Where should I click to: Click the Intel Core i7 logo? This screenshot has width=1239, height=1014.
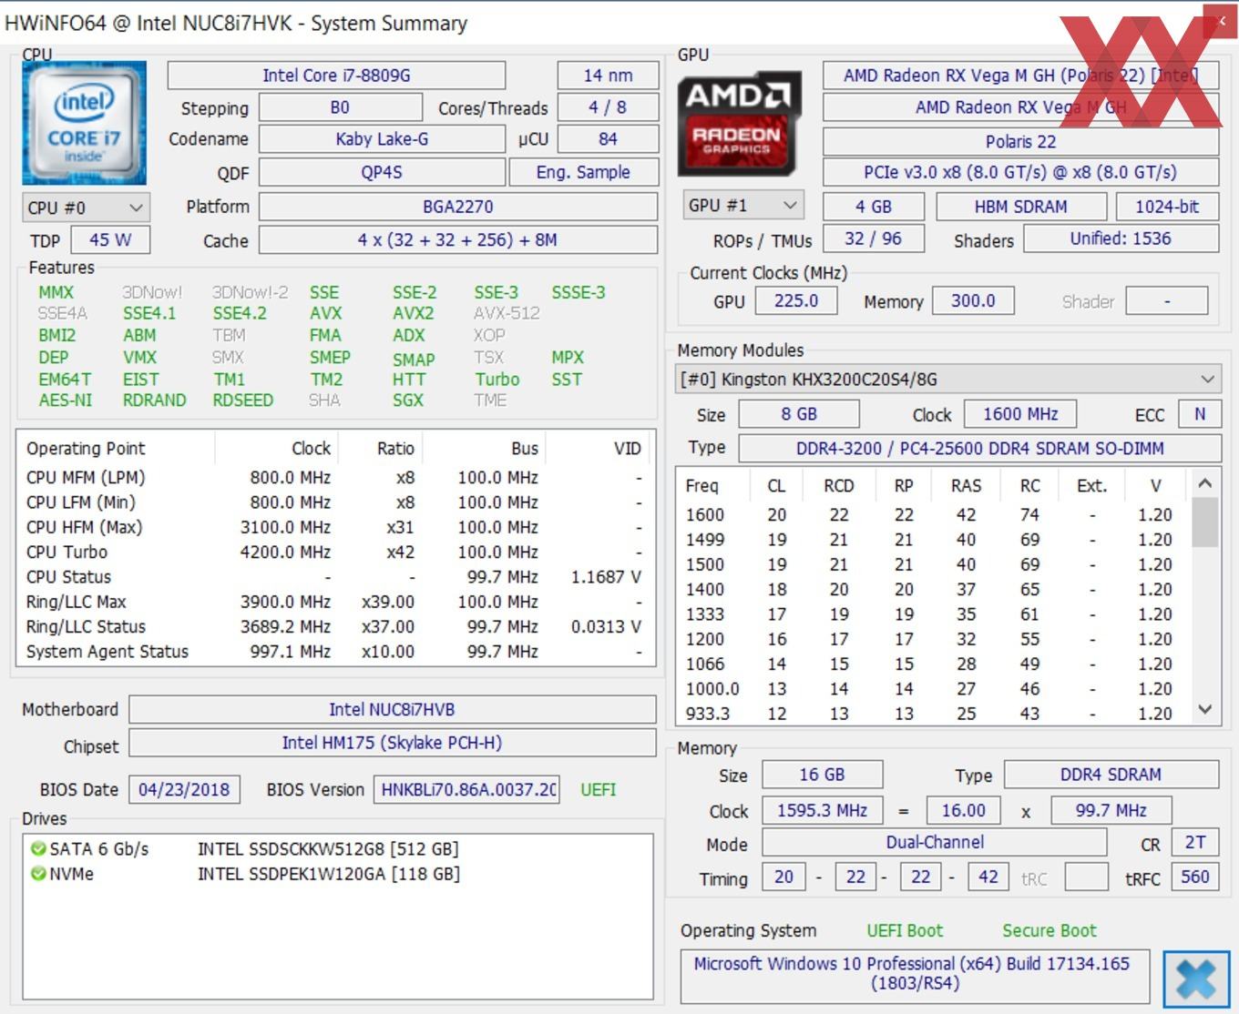(x=84, y=124)
